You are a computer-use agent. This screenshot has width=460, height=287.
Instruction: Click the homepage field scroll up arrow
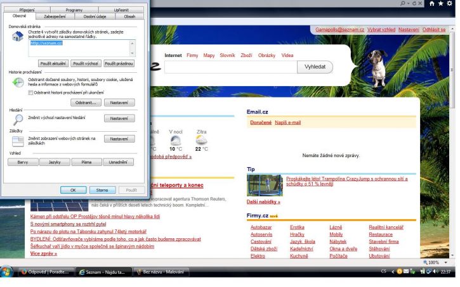[133, 43]
